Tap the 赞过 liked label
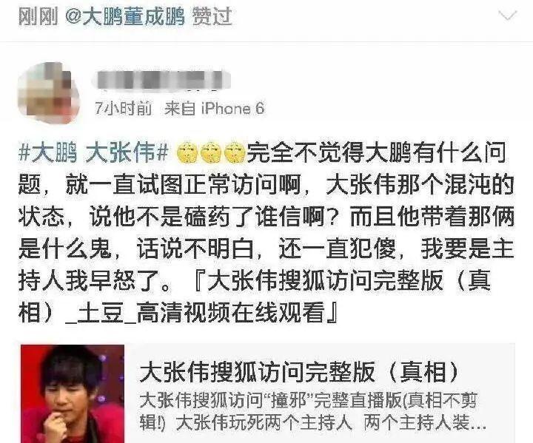 click(212, 16)
